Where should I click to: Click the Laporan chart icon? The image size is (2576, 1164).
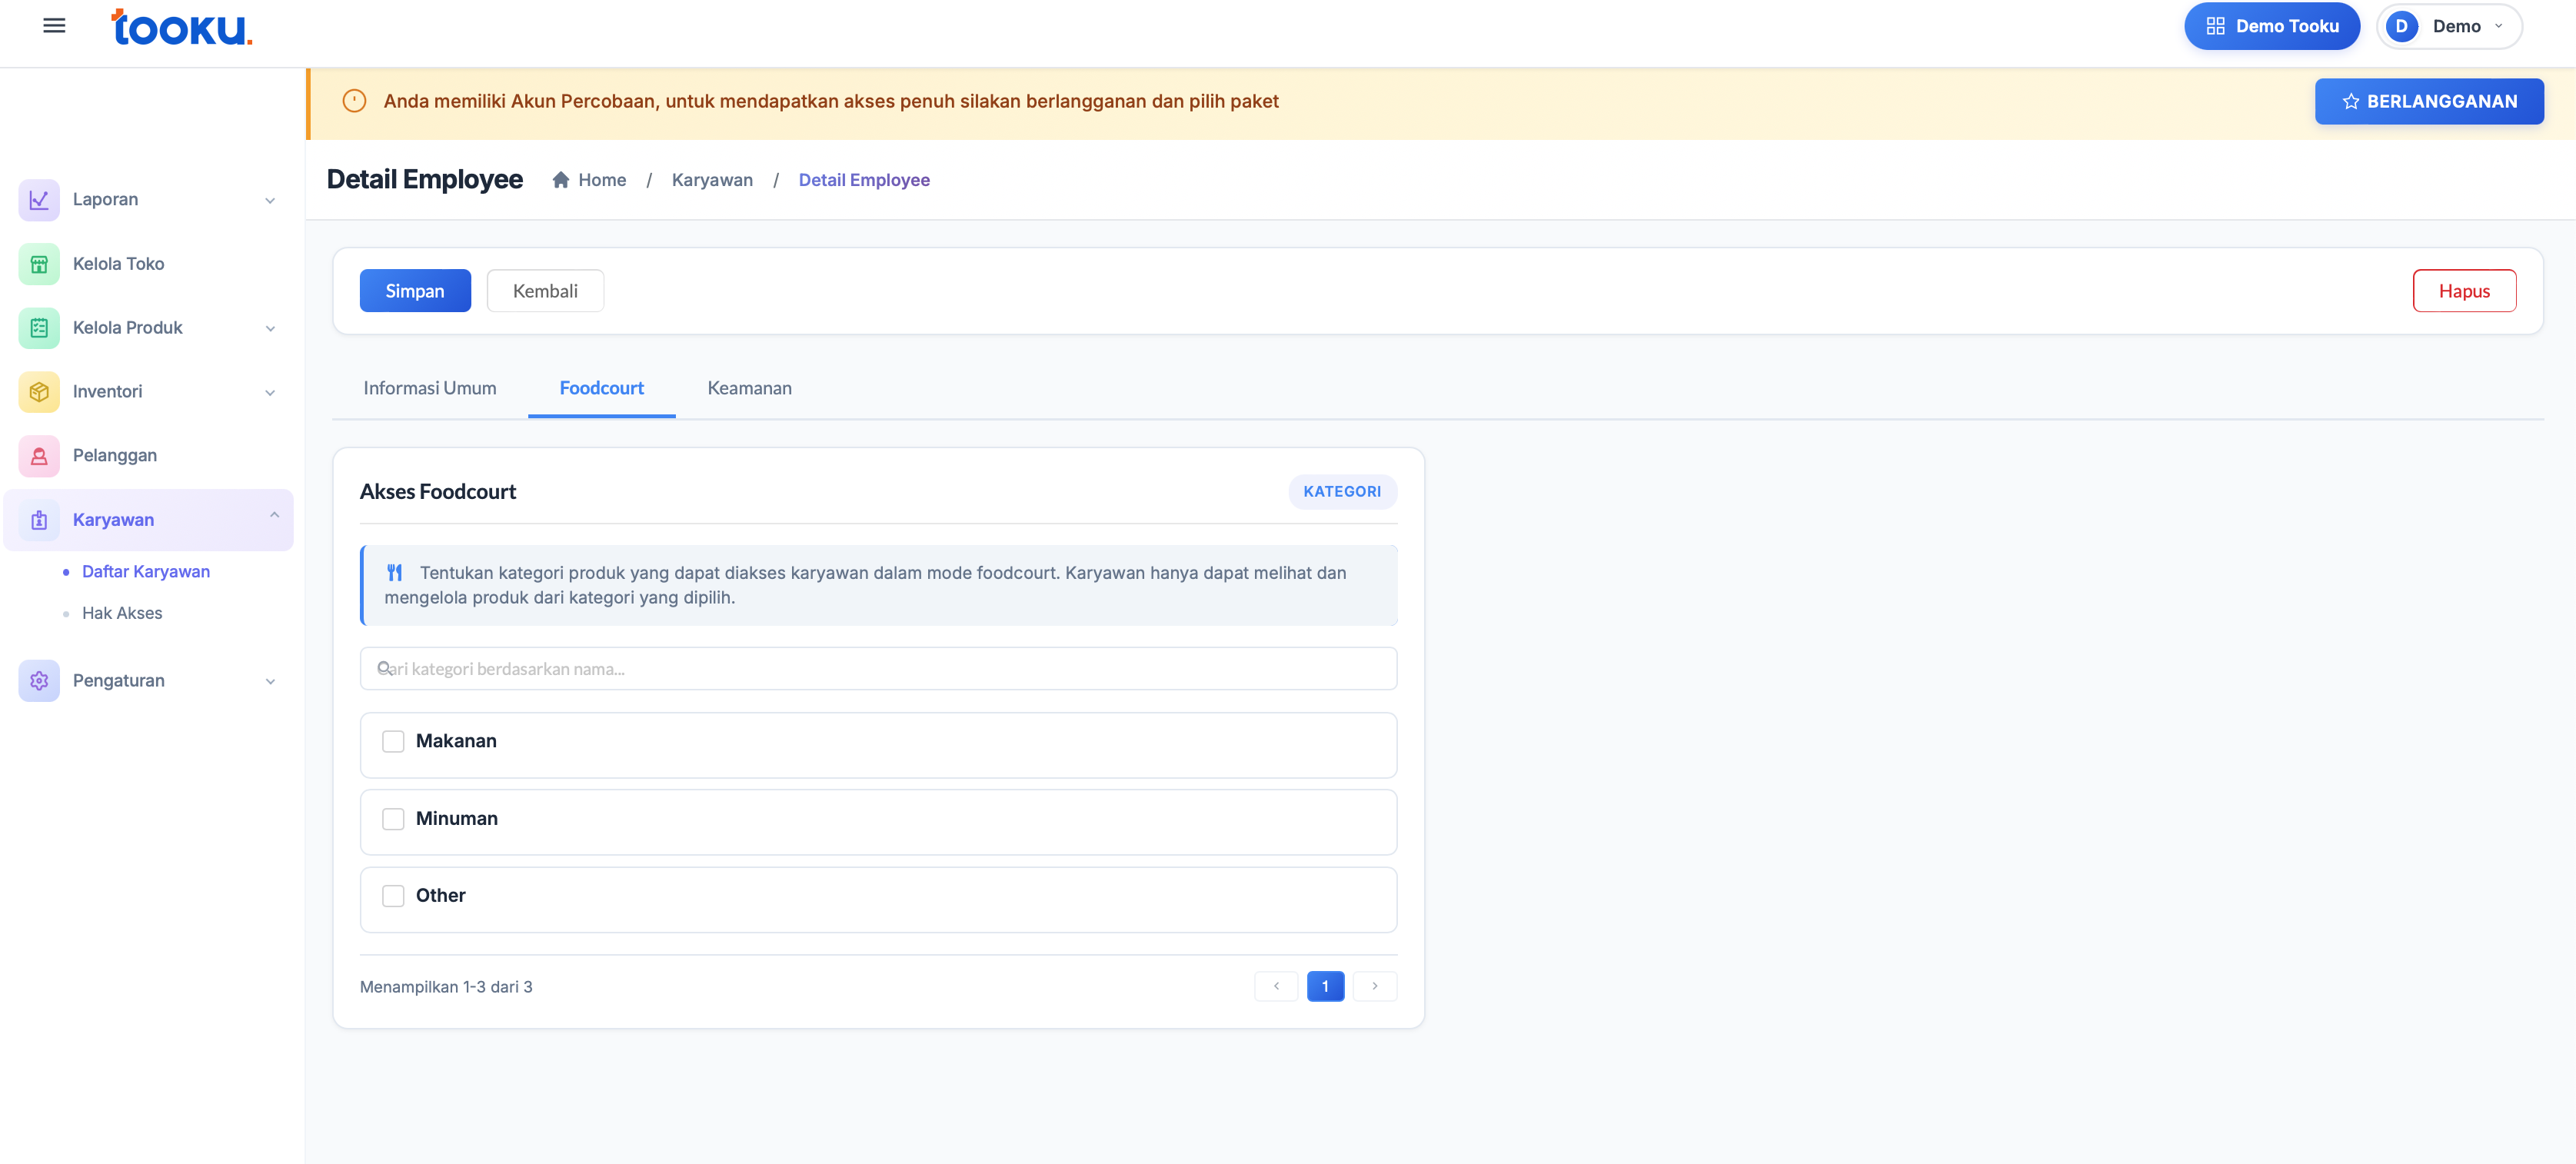(39, 200)
